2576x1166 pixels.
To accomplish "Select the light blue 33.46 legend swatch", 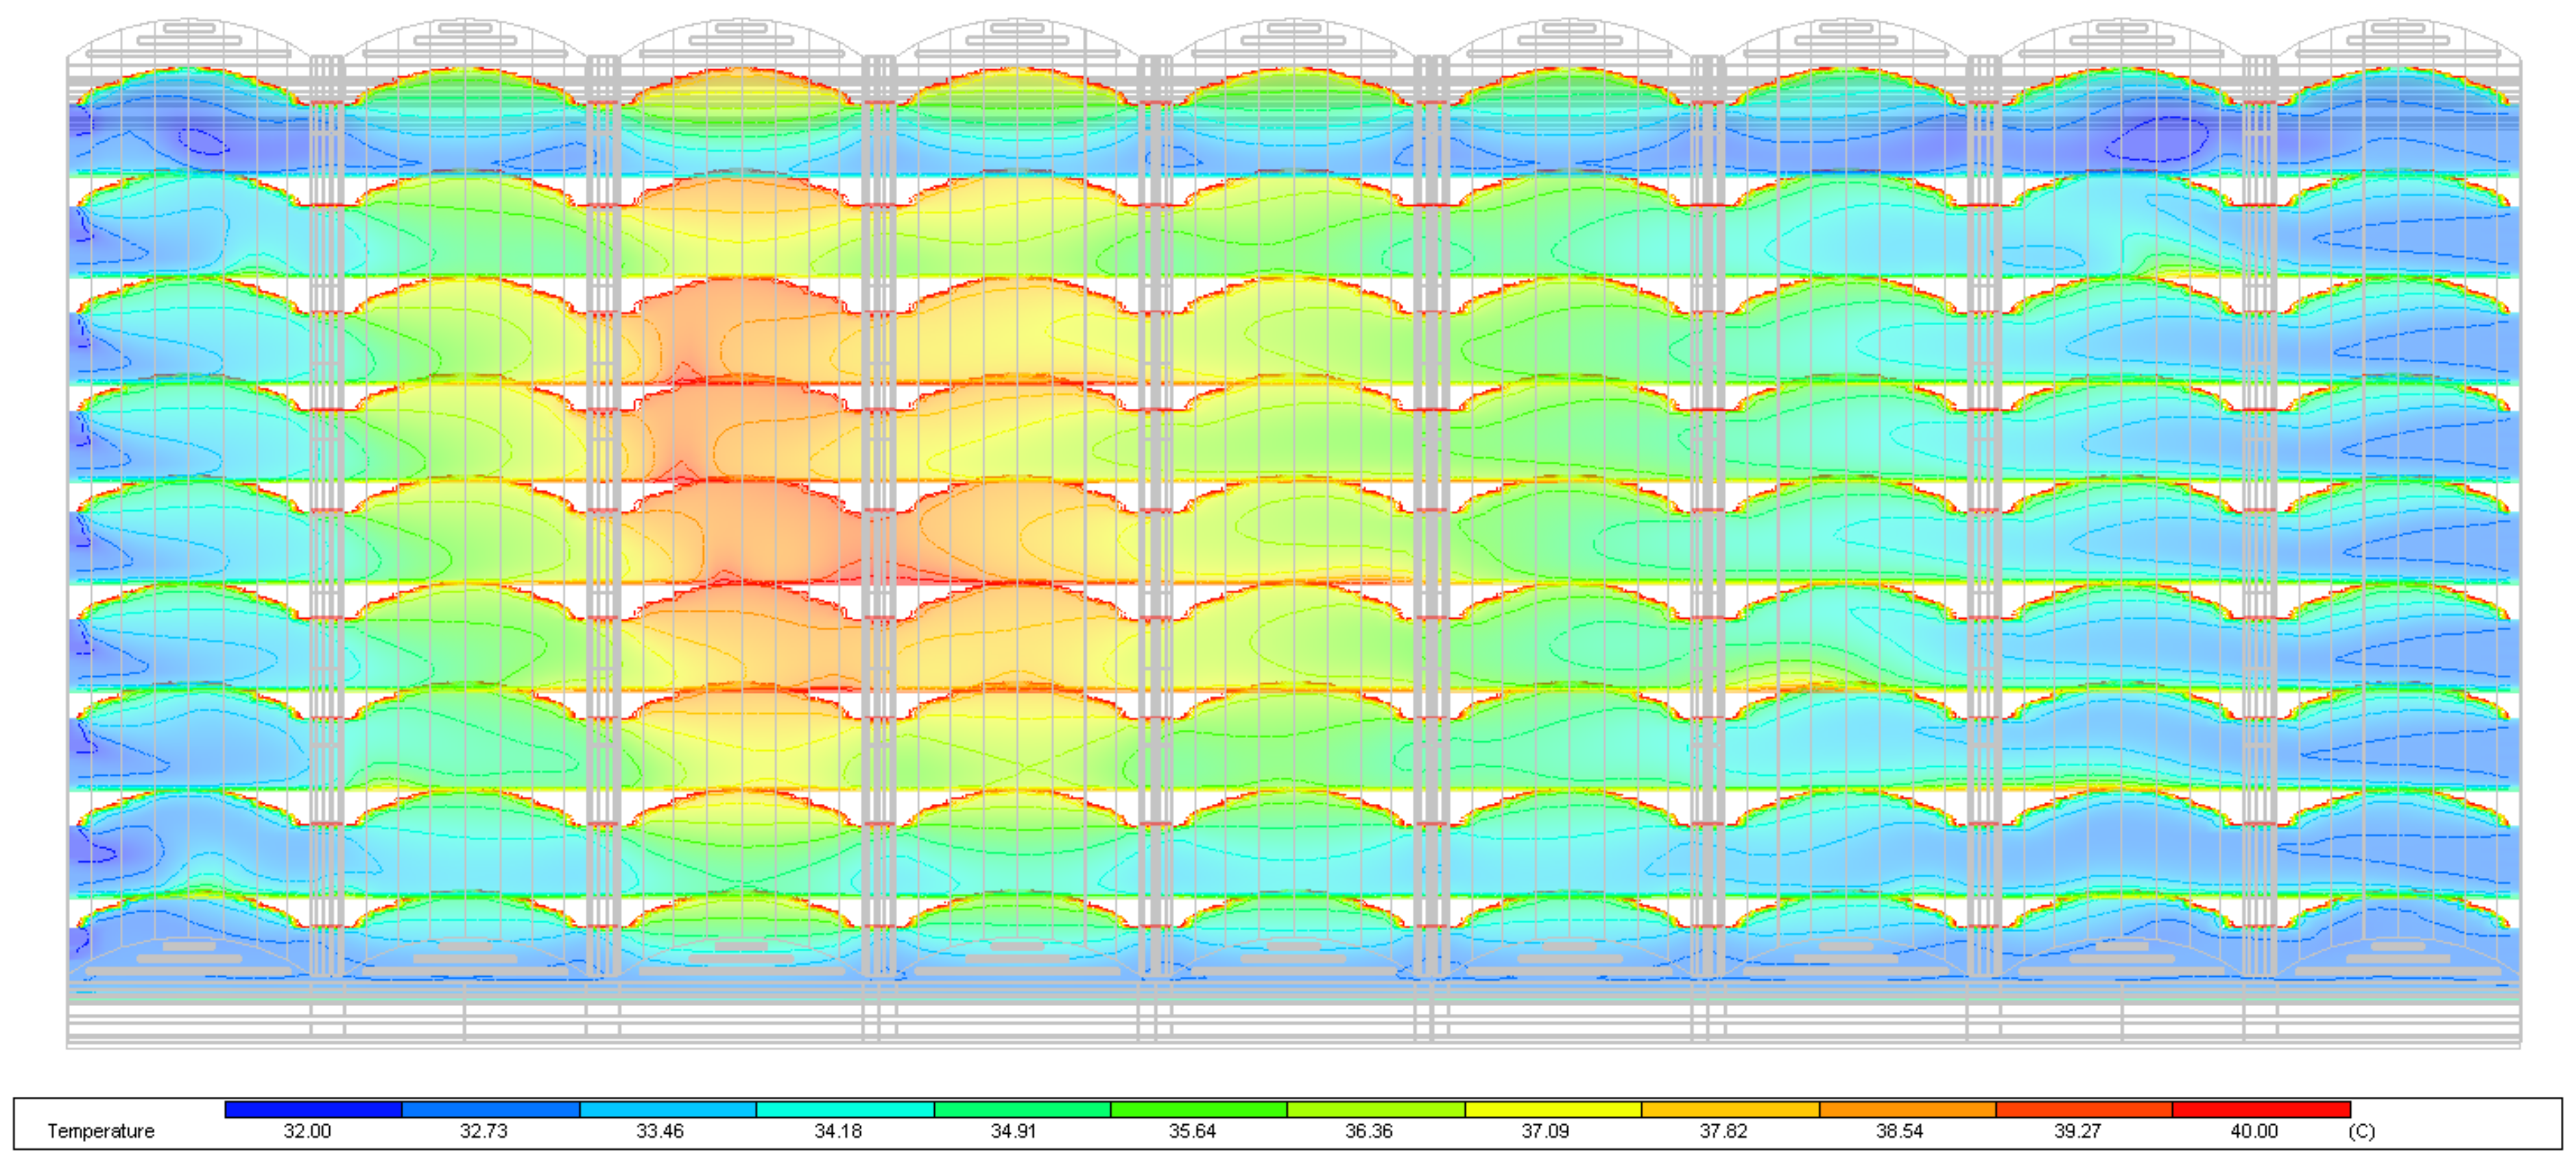I will tap(667, 1109).
